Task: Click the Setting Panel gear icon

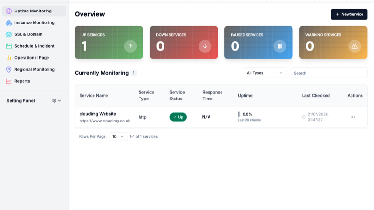Action: 54,101
